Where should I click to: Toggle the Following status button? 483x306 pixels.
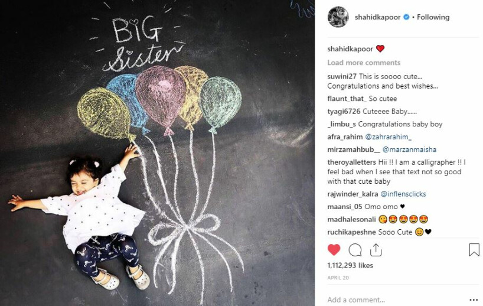coord(433,17)
